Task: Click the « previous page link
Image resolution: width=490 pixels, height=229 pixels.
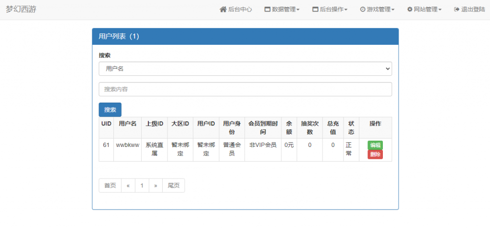Action: click(x=128, y=186)
